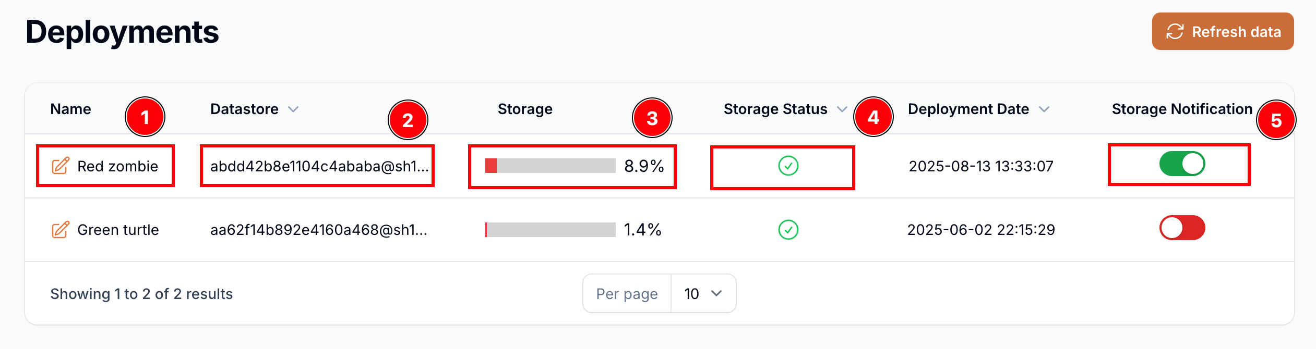Viewport: 1316px width, 349px height.
Task: Click Red zombie's green storage status checkmark
Action: pyautogui.click(x=788, y=166)
